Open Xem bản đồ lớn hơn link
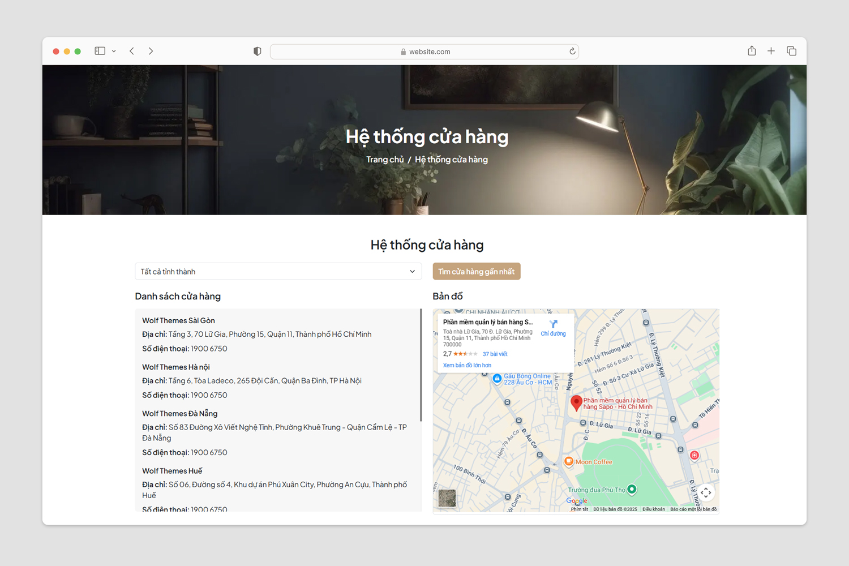This screenshot has width=849, height=566. coord(466,365)
